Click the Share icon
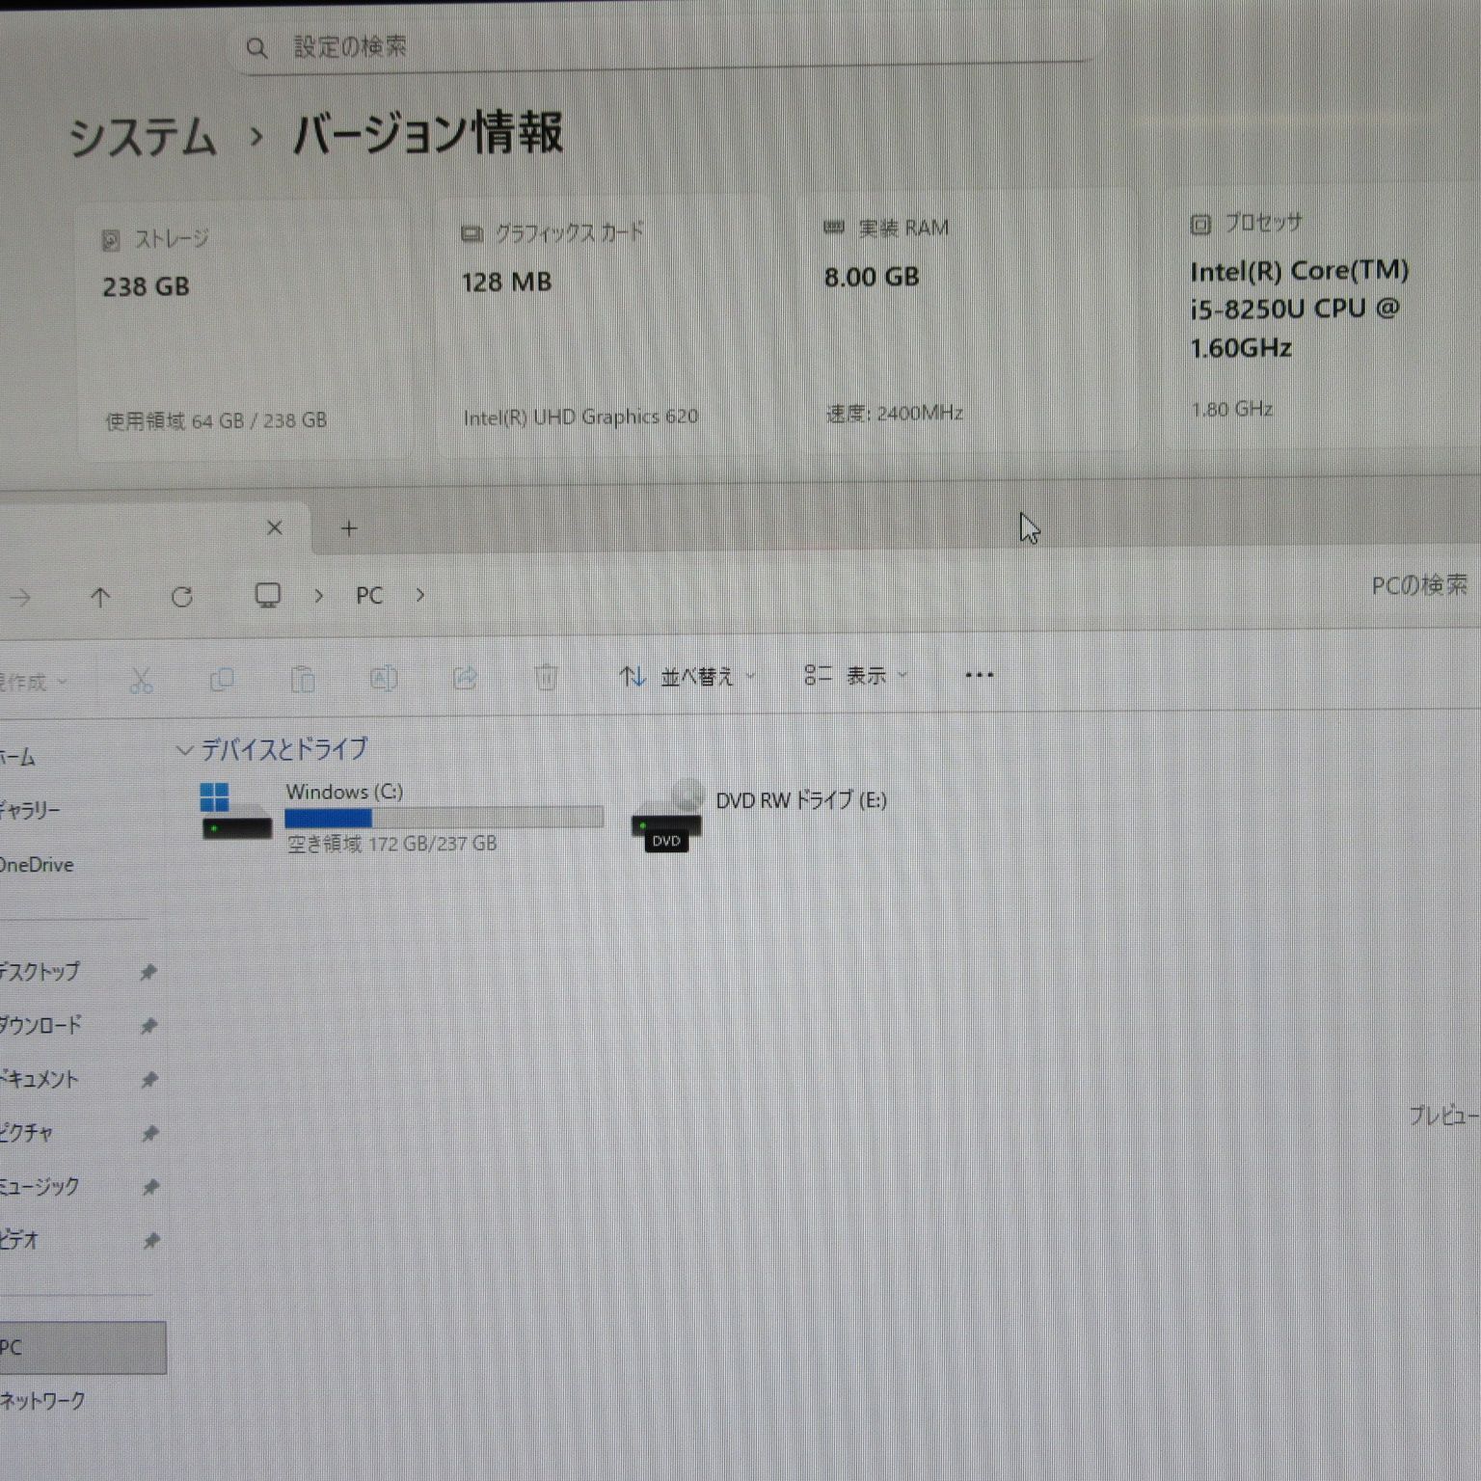This screenshot has height=1481, width=1481. pyautogui.click(x=464, y=680)
